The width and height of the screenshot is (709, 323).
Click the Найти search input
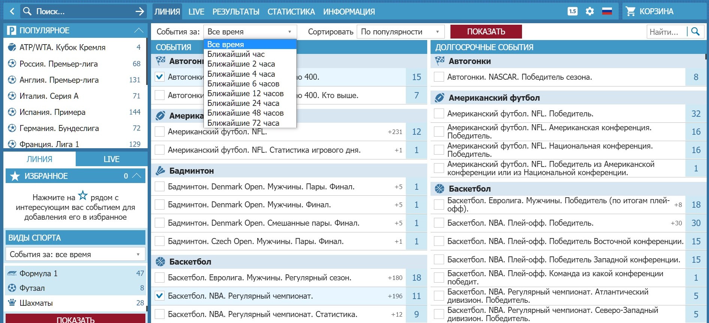click(667, 32)
